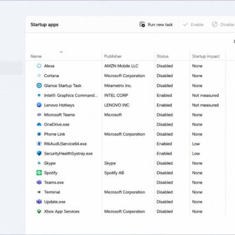Click Not measured for Intel Graphics
This screenshot has height=235, width=235.
coord(205,95)
